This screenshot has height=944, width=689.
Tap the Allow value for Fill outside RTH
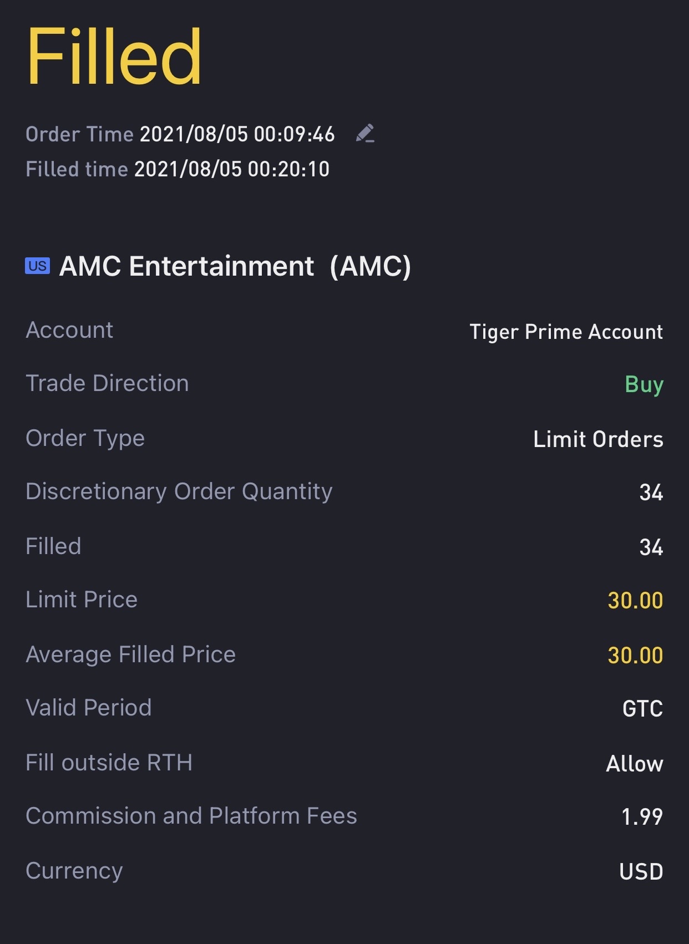click(x=635, y=764)
